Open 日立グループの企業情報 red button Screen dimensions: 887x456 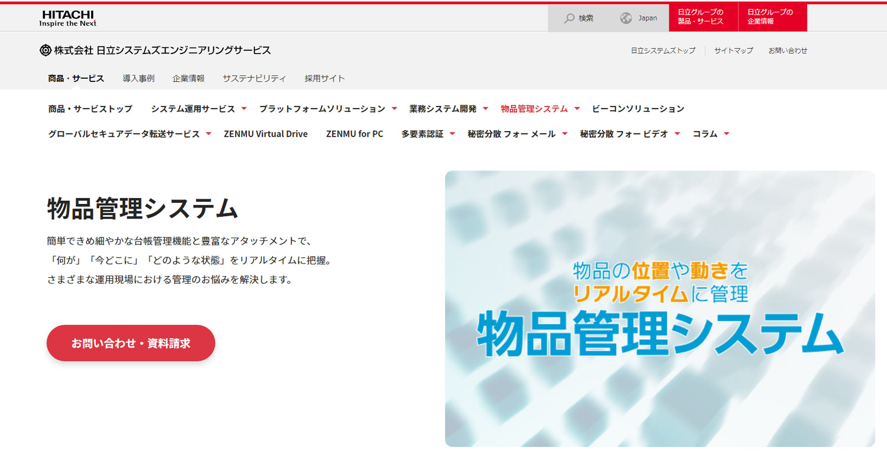[x=773, y=17]
